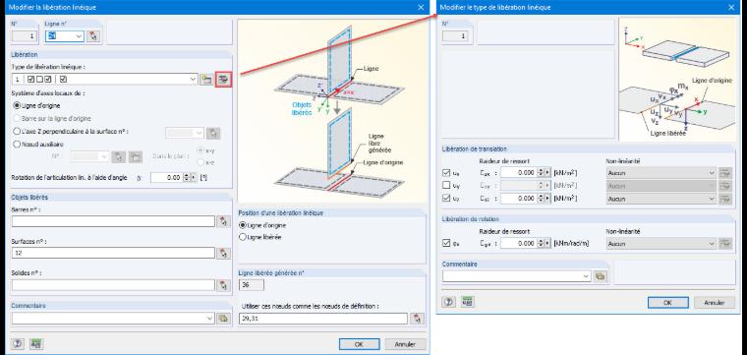The height and width of the screenshot is (355, 747).
Task: Open units and decimals in right dialog
Action: tap(467, 302)
